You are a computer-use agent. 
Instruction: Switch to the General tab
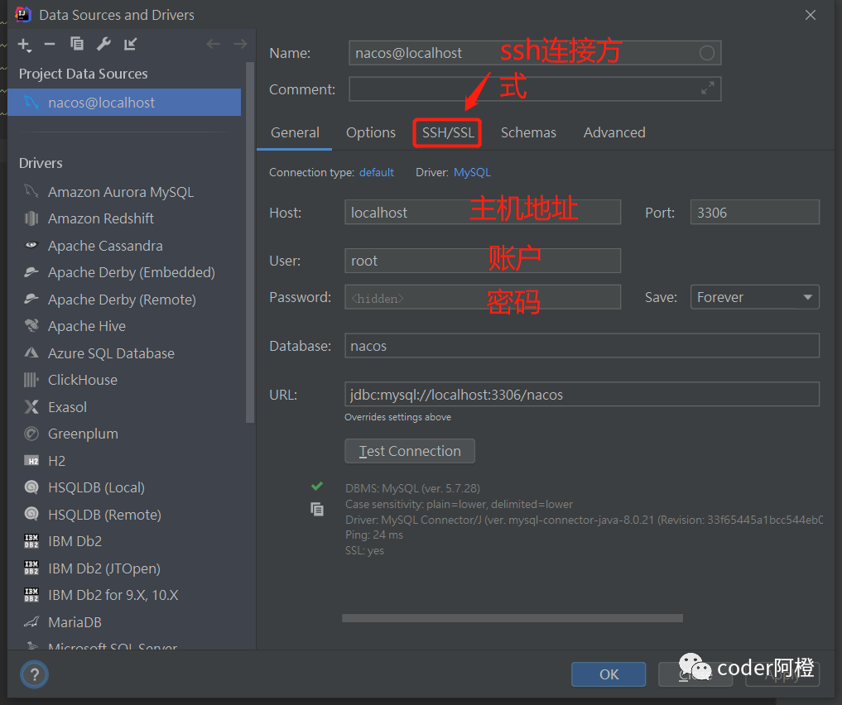[295, 132]
